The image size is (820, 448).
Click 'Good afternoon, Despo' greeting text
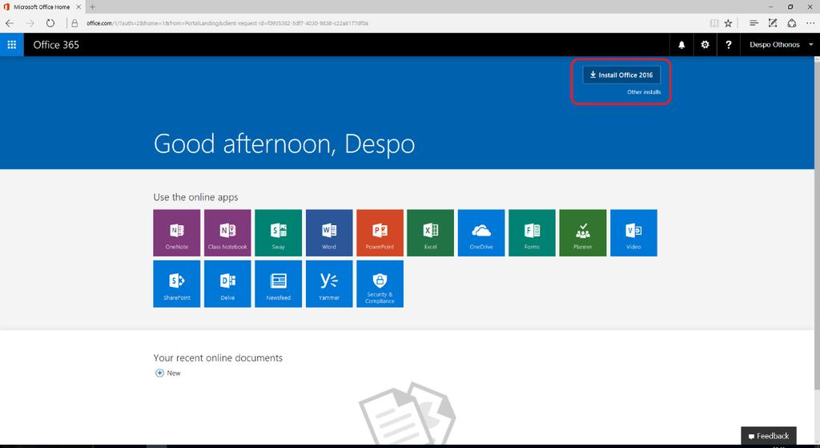[x=284, y=144]
